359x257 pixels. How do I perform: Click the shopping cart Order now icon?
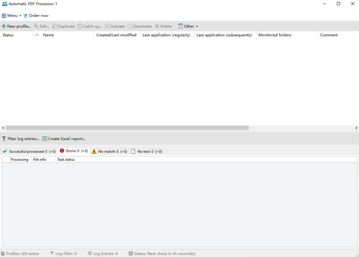[25, 16]
